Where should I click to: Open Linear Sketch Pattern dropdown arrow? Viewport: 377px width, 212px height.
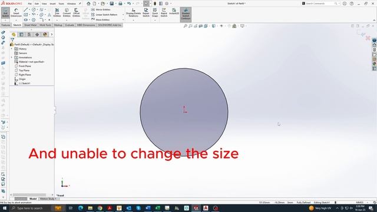pos(123,15)
